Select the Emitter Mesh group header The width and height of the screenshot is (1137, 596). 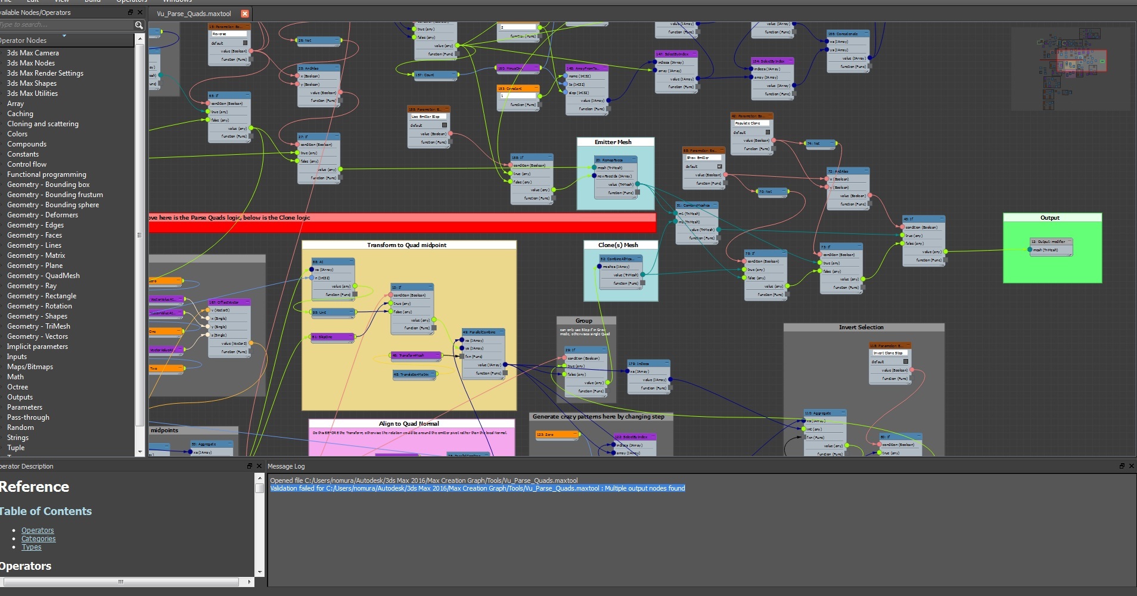[616, 142]
